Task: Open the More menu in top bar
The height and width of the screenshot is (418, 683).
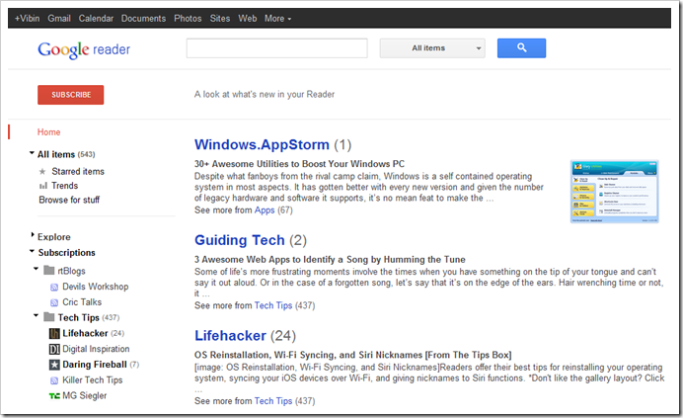Action: click(x=278, y=19)
